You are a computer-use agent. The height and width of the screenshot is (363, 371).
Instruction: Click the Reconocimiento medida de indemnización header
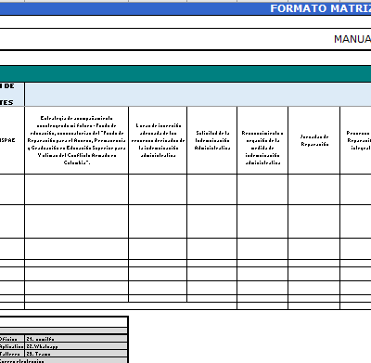coord(262,140)
